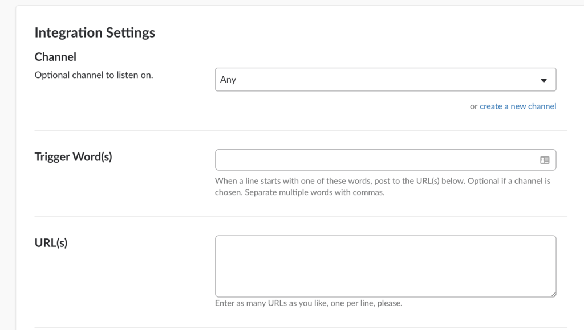Click the 'Integration Settings' heading
Viewport: 584px width, 330px height.
coord(95,32)
